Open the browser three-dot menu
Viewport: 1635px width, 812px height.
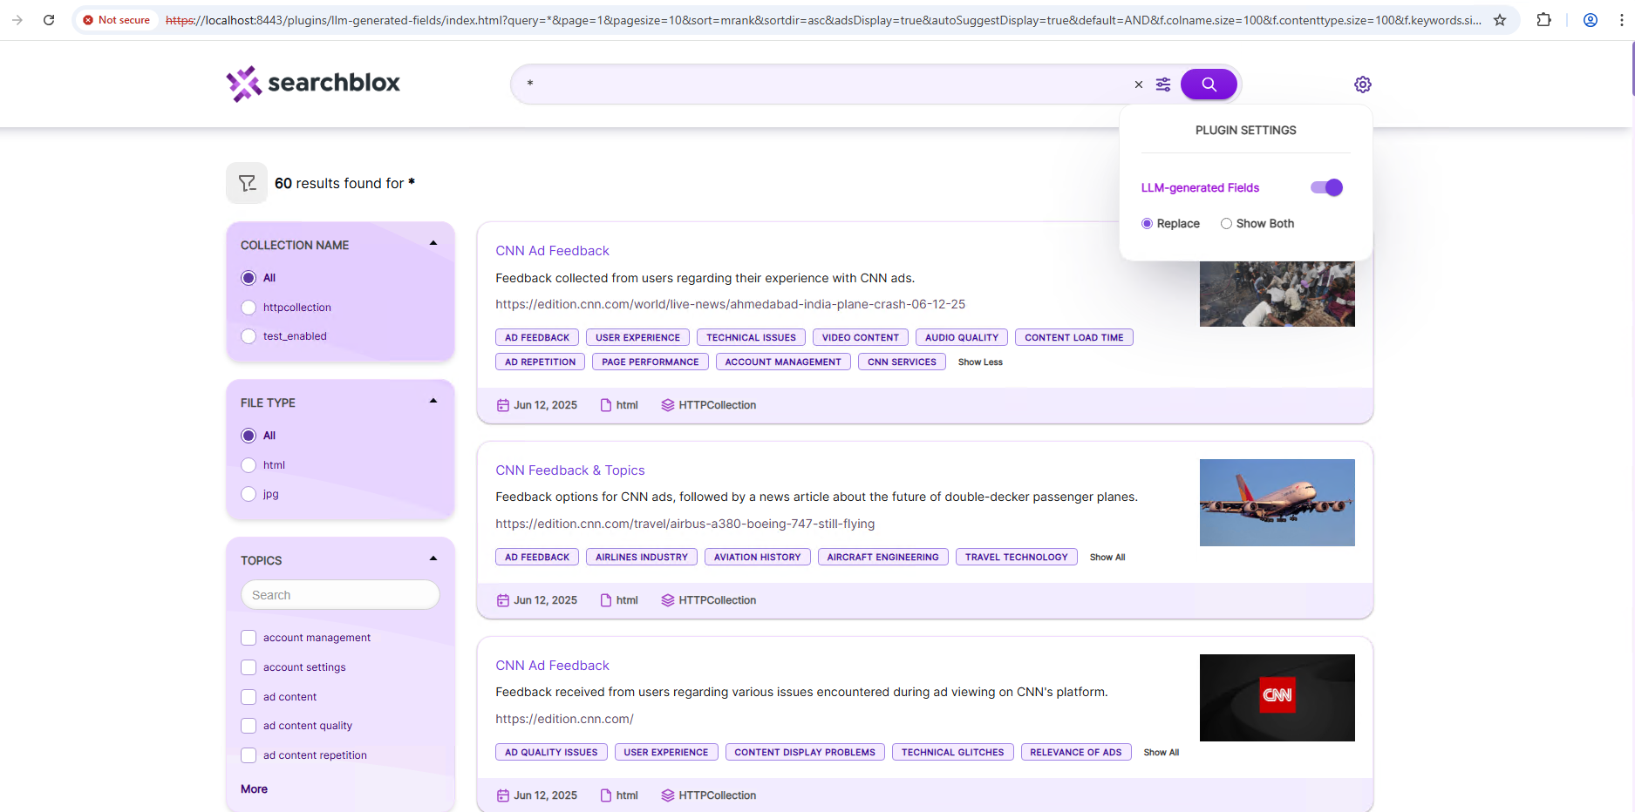pyautogui.click(x=1621, y=19)
